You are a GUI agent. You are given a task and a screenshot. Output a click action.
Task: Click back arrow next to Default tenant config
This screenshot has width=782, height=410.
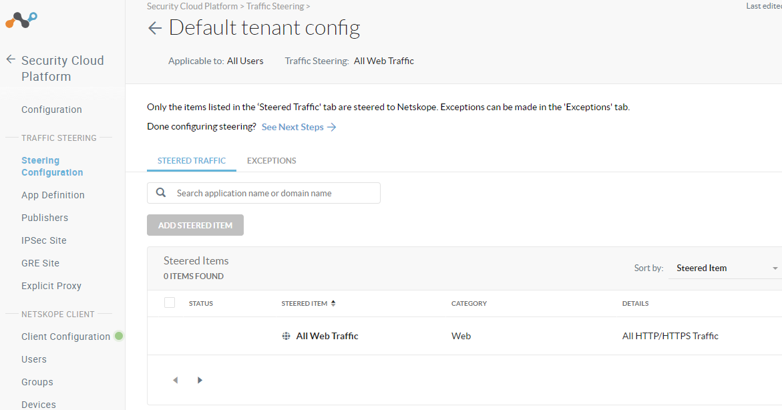pyautogui.click(x=155, y=29)
